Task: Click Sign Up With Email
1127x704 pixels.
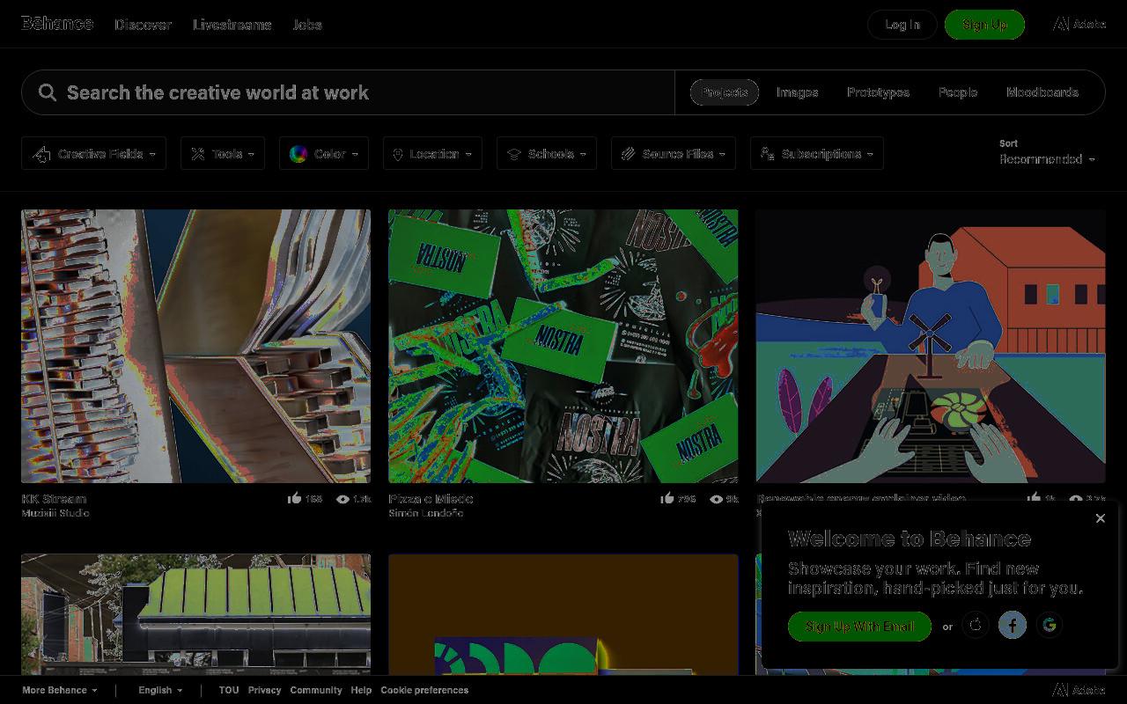Action: (x=859, y=627)
